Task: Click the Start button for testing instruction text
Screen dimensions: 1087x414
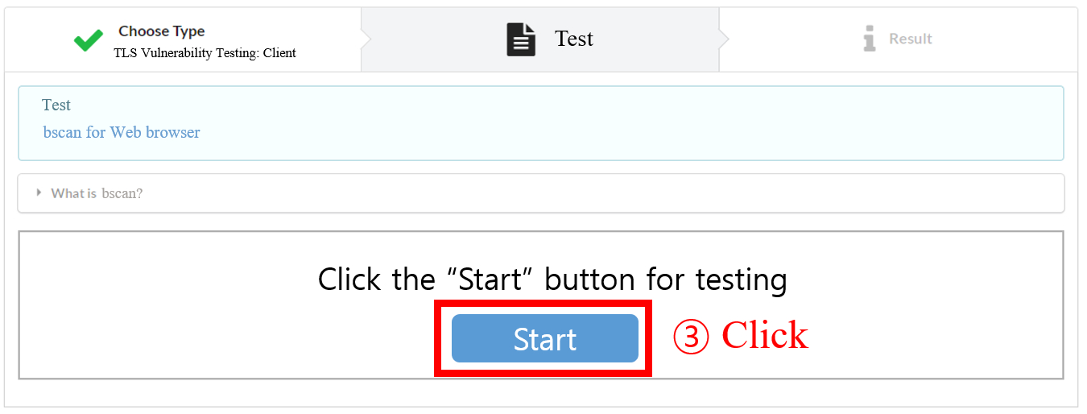Action: pyautogui.click(x=552, y=279)
